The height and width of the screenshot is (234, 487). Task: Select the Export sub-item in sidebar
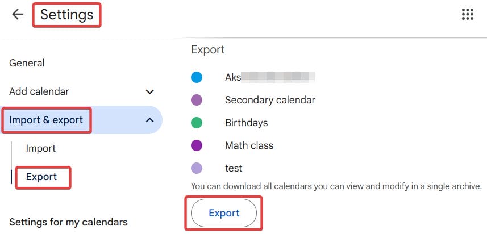coord(41,177)
